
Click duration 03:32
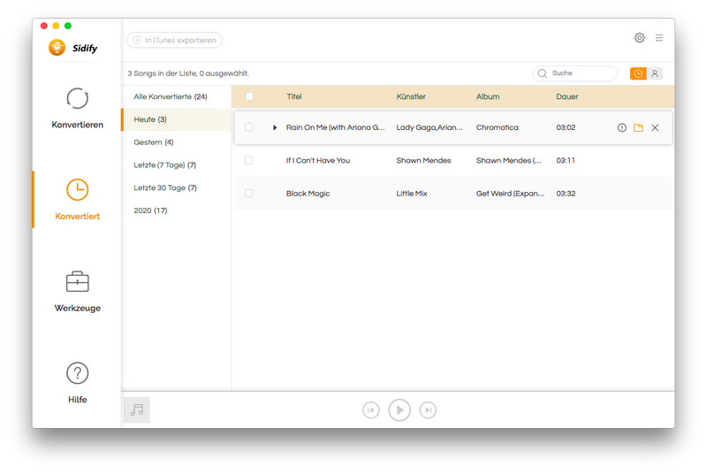[566, 194]
